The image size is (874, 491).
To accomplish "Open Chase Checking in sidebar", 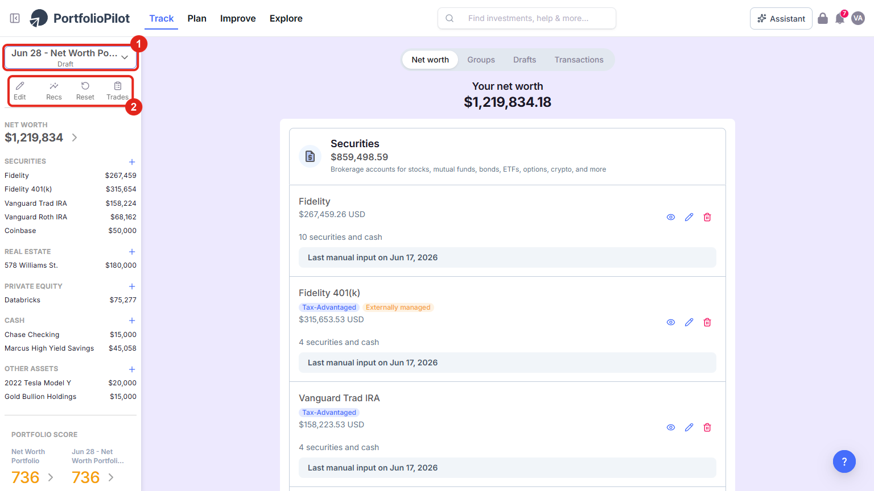I will (x=71, y=335).
